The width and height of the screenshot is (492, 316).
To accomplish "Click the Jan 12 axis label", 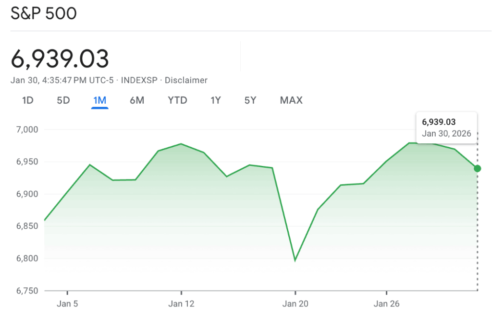I will click(x=181, y=304).
